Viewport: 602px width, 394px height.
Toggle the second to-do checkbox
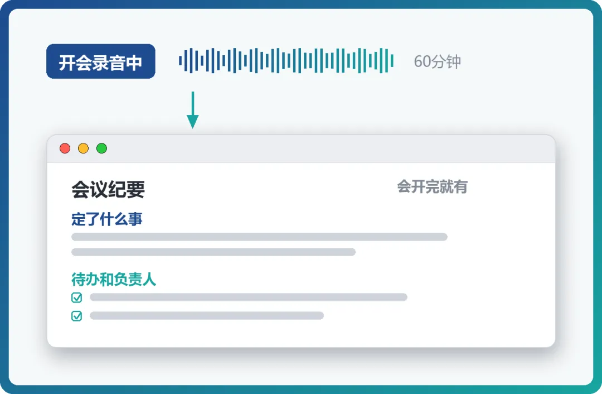click(x=77, y=316)
